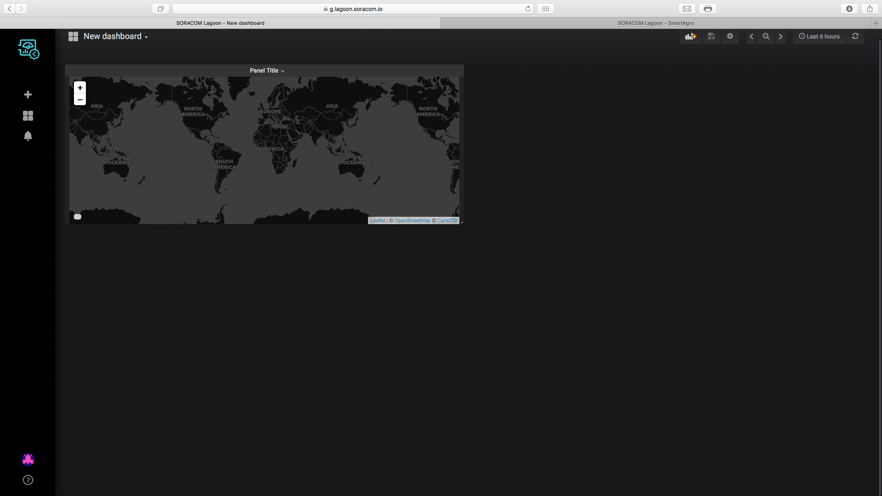Open the Last 6 hours time picker

click(x=819, y=36)
